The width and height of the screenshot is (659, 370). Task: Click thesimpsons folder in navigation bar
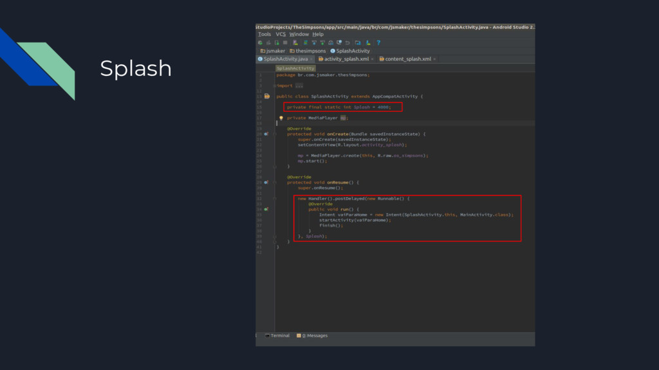coord(308,51)
